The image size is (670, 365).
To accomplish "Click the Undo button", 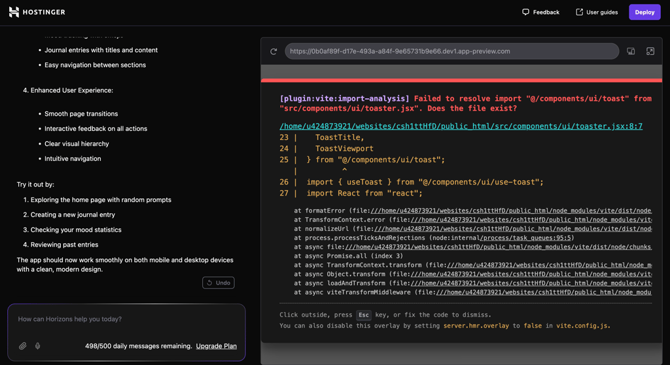I will 219,283.
